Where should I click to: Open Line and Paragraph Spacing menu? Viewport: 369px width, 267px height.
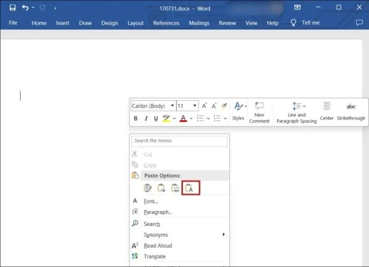[x=296, y=112]
